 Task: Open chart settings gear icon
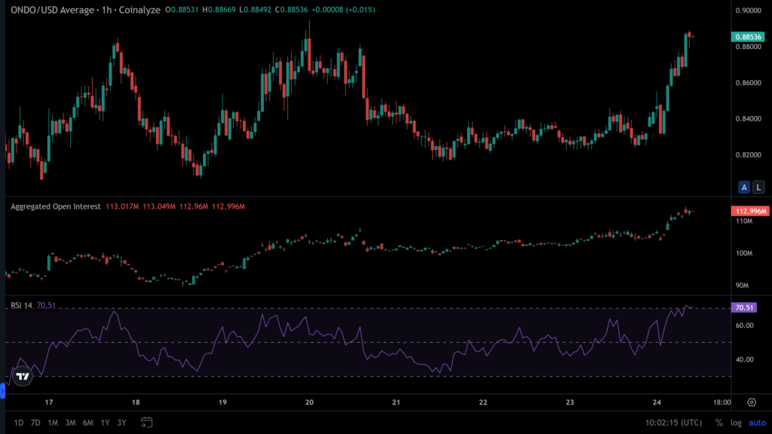(752, 402)
